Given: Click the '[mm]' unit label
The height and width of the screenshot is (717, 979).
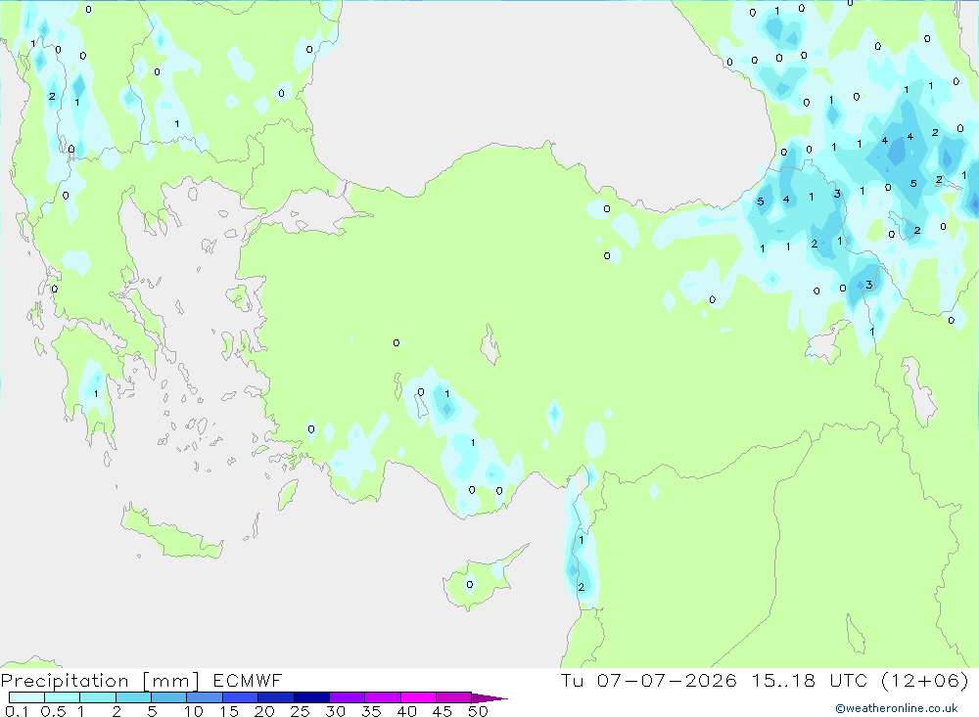Looking at the screenshot, I should pos(171,680).
